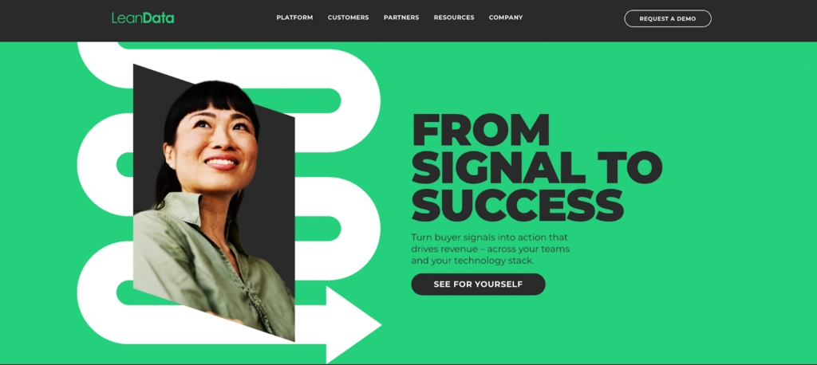Open the Resources navigation item
The height and width of the screenshot is (365, 817).
(454, 18)
